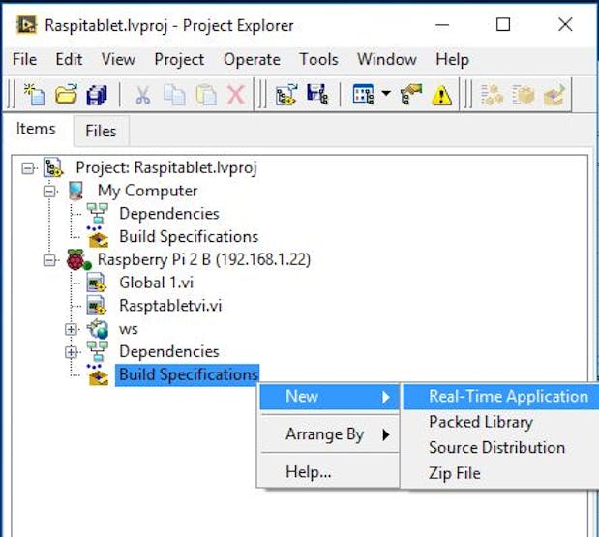
Task: Select Help... in the context menu
Action: (x=329, y=472)
